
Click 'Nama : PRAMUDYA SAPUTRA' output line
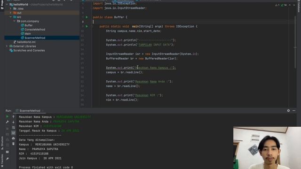tap(39, 149)
